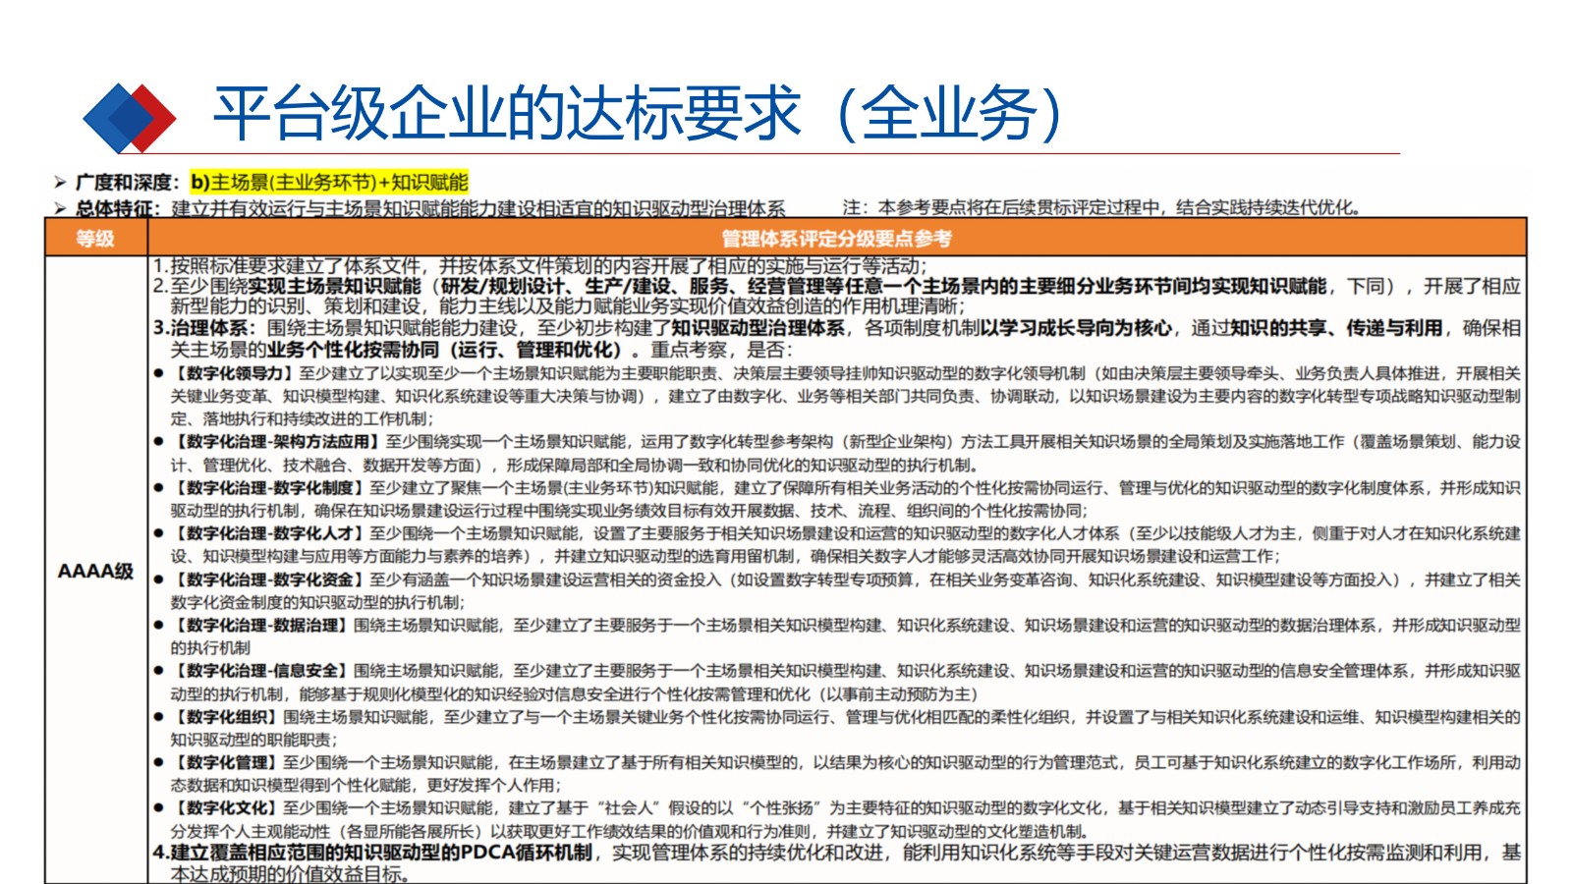Click the 【数字化治理-数字化人才】 heading
Viewport: 1572px width, 884px height.
click(269, 533)
